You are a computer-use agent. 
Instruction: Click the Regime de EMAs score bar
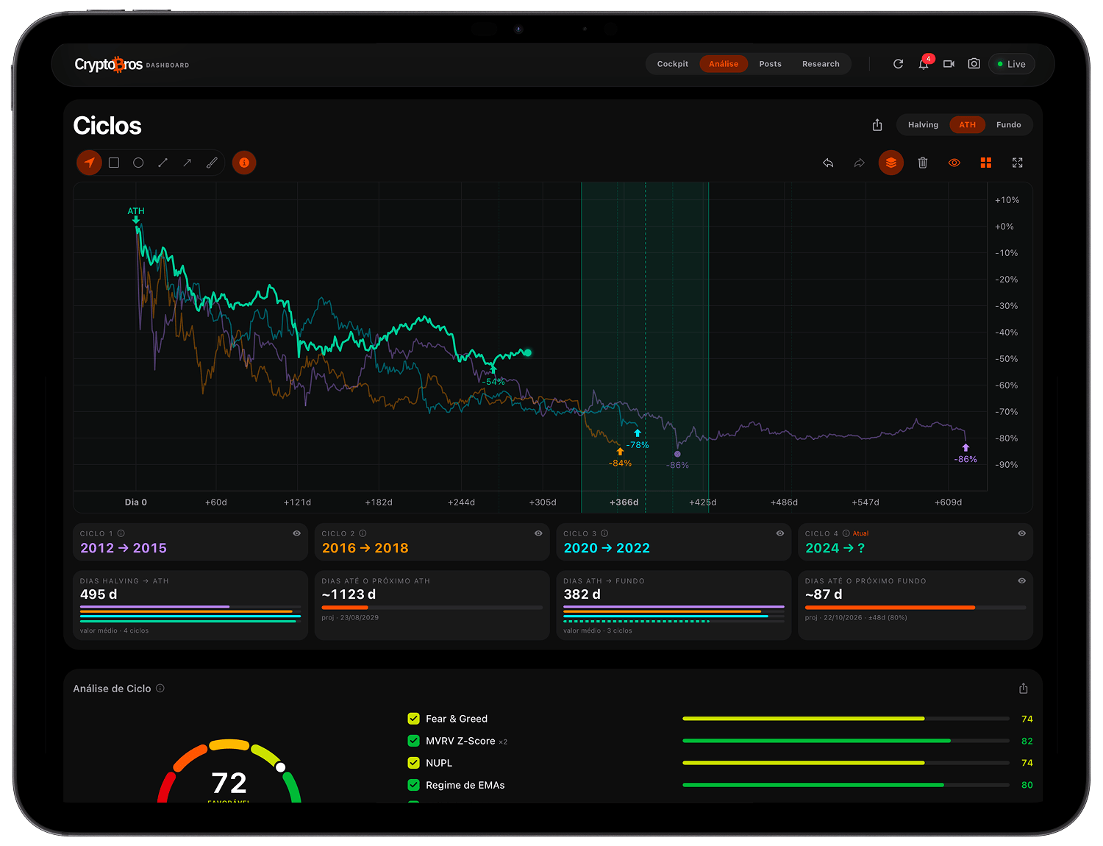click(x=846, y=785)
